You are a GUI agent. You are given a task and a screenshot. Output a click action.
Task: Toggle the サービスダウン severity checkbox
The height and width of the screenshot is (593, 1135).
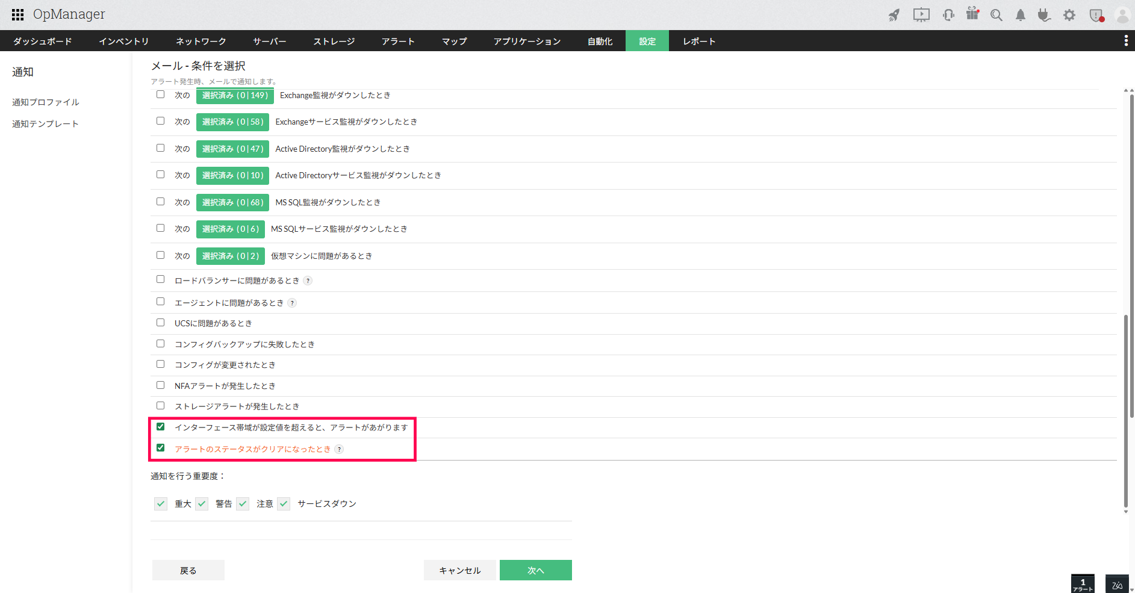tap(284, 504)
